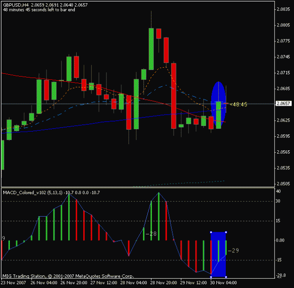
Task: Click the 2.0535 price scale value
Action: 283,168
